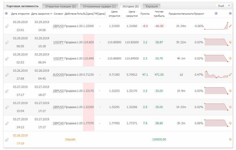This screenshot has height=150, width=236.
Task: Click the paperclip icon in the Deposit row
Action: [x=7, y=140]
